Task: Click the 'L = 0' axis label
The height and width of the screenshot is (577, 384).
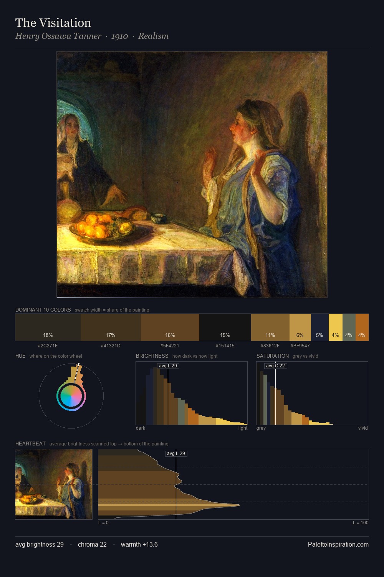Action: click(103, 523)
